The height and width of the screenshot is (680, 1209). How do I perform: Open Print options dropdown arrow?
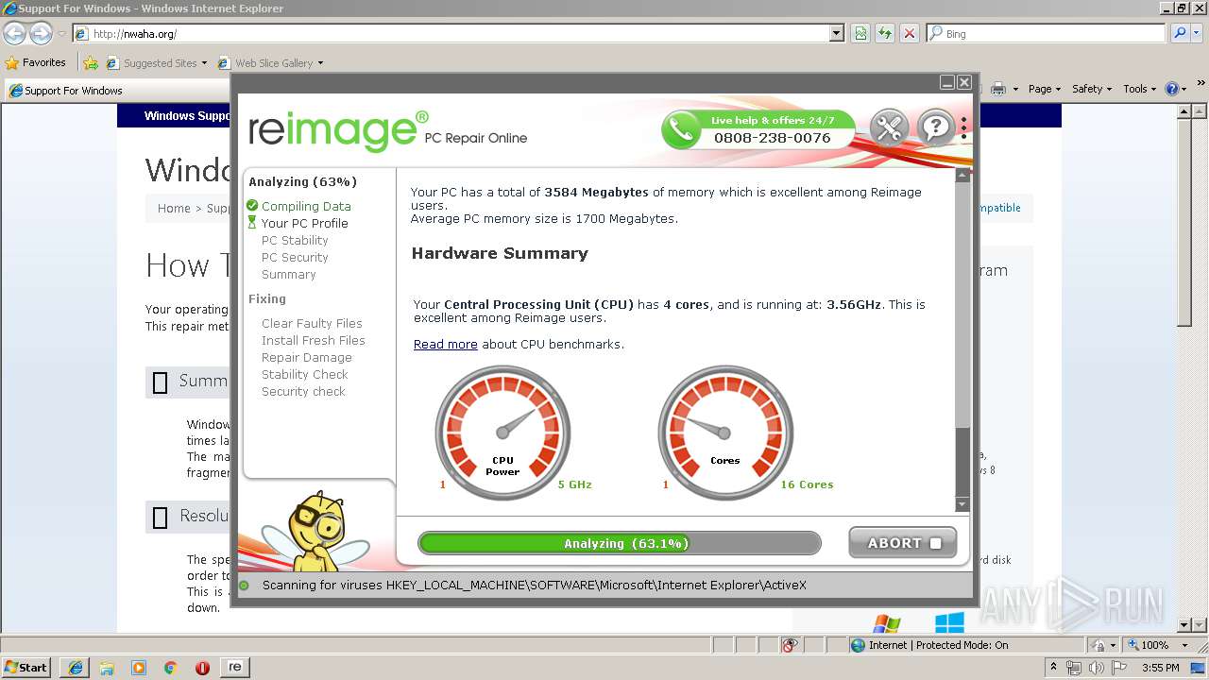[1015, 89]
